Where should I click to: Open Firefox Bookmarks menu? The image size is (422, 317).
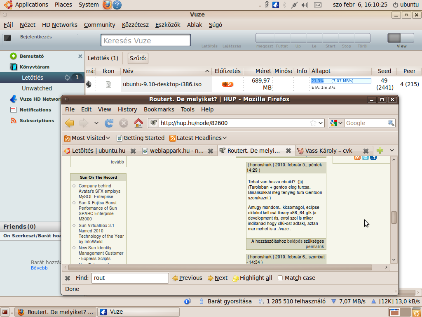(159, 109)
